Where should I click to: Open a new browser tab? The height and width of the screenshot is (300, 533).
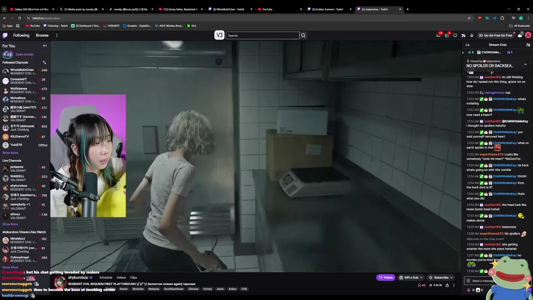coord(407,9)
